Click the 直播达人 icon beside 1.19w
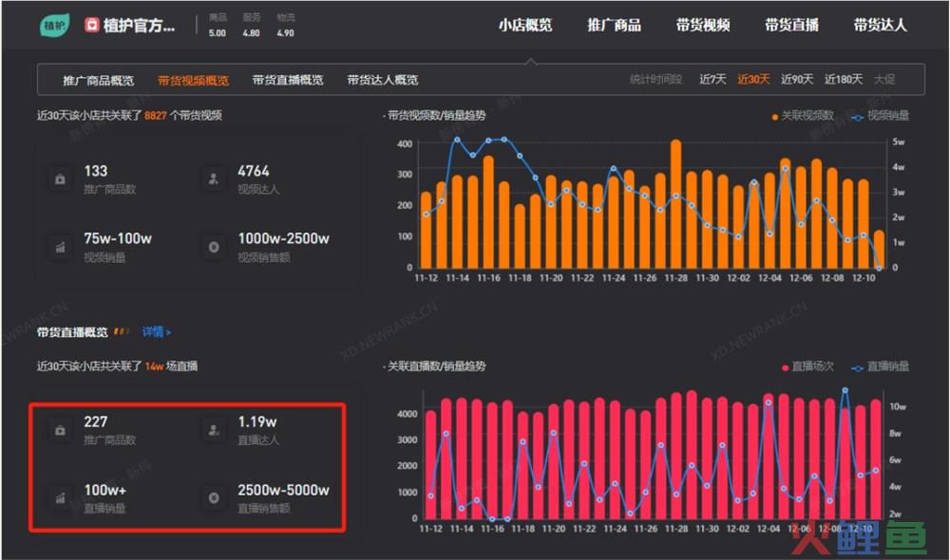 click(214, 430)
